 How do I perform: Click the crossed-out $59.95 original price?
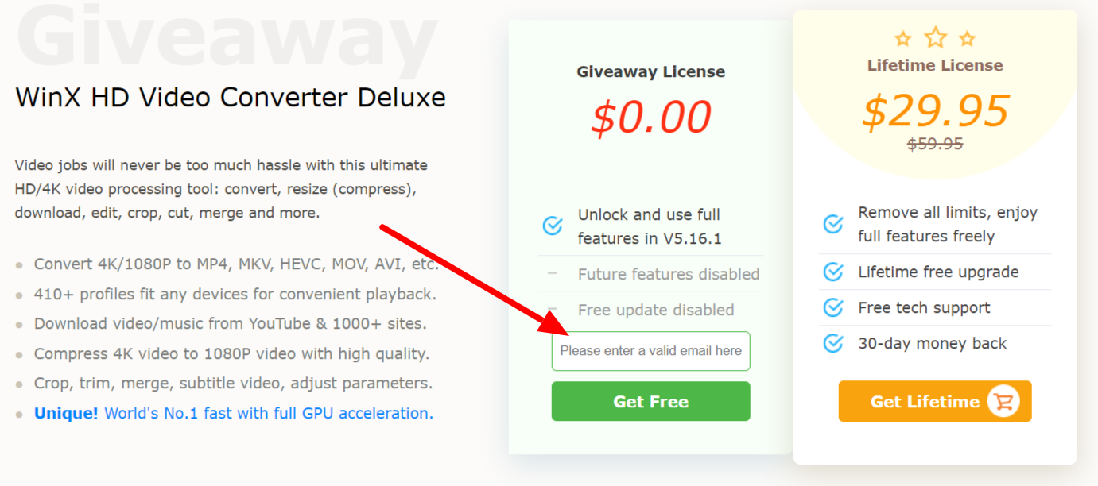[x=935, y=144]
